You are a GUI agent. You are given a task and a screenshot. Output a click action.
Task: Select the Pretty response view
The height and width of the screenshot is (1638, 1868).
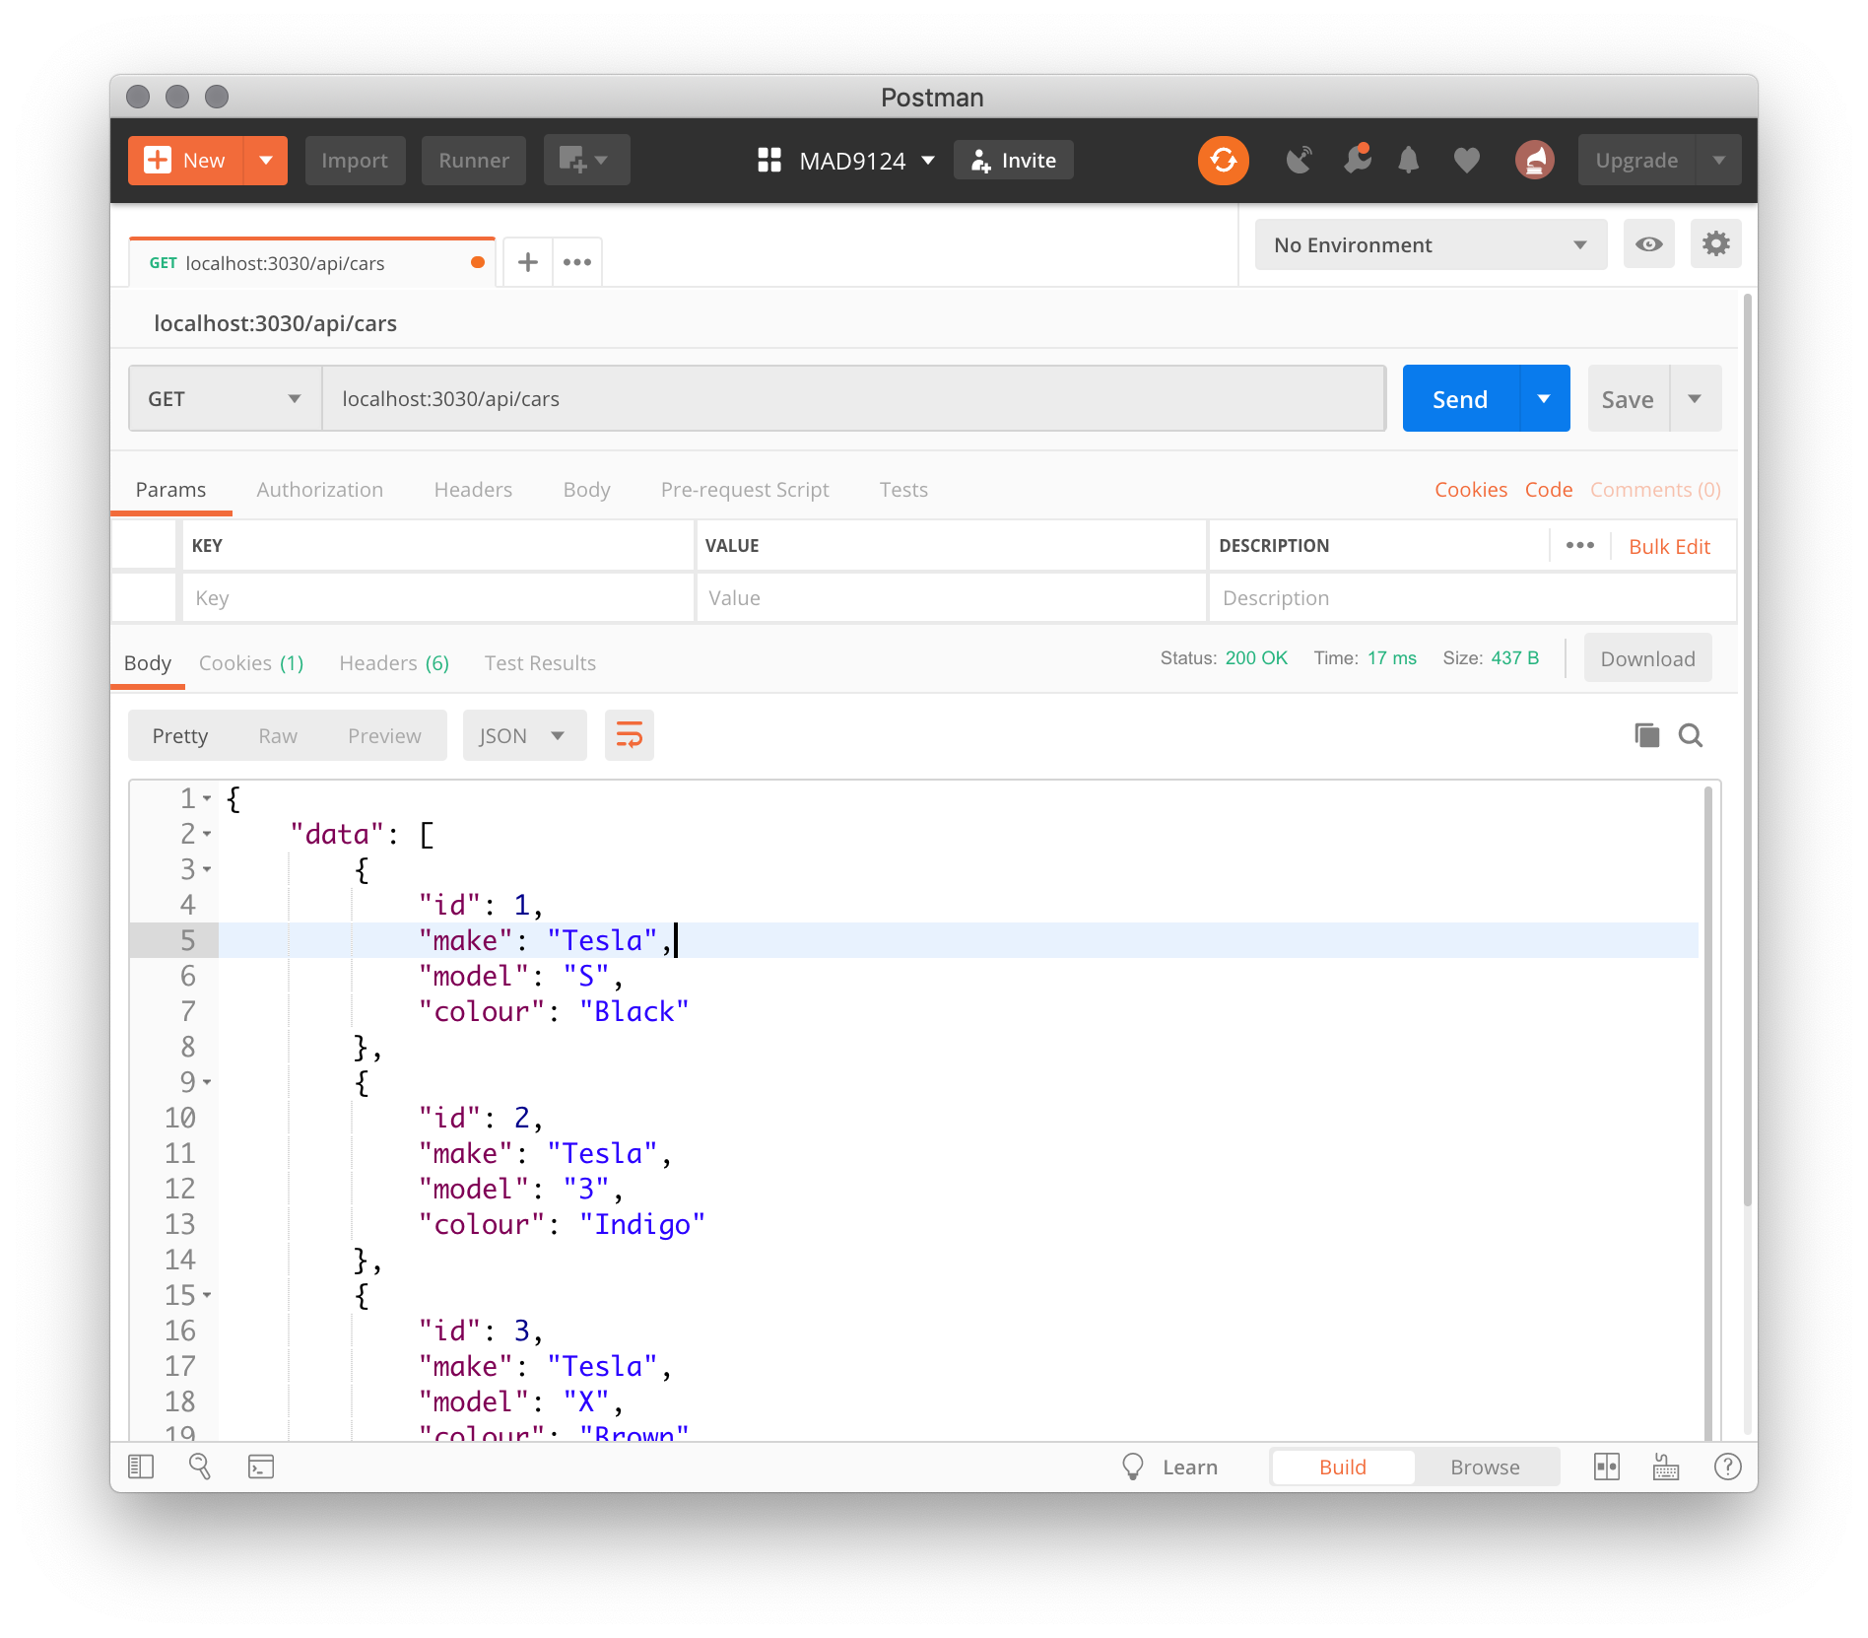click(180, 735)
